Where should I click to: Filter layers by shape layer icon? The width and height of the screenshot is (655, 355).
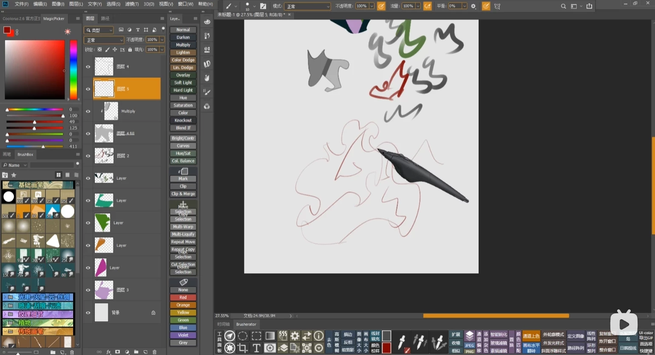coord(146,30)
